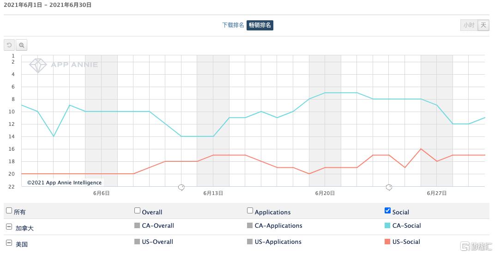Collapse the 美国 row
Screen dimensions: 495x254
pos(9,243)
